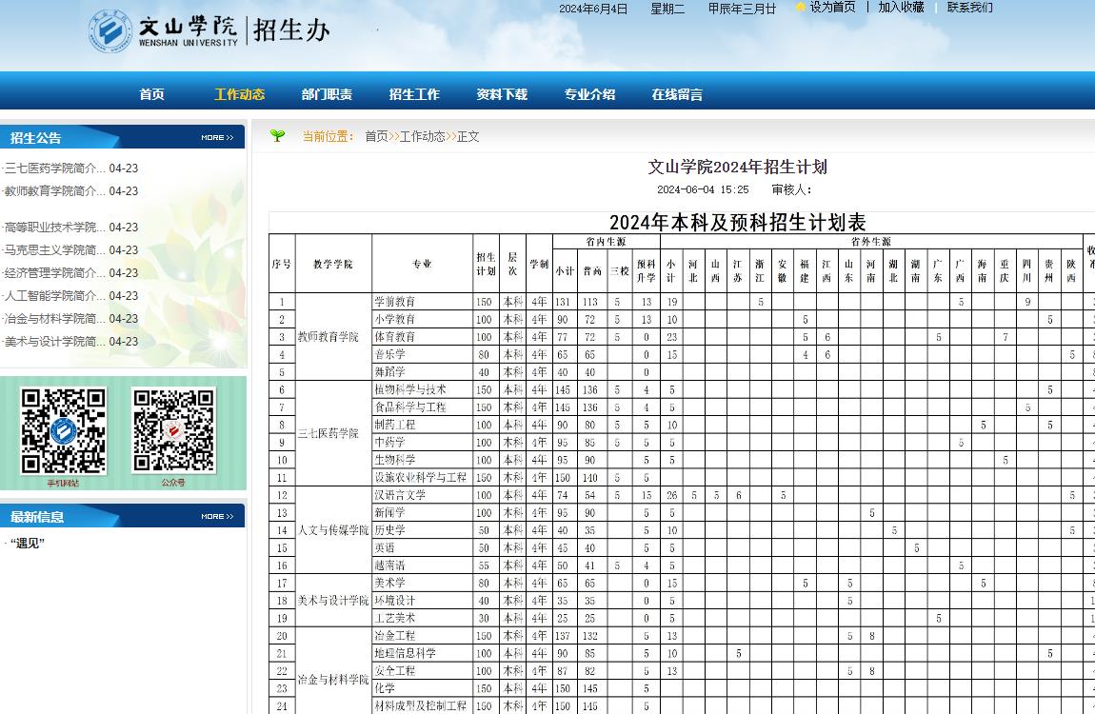Click the 冶金工程 major cell
The height and width of the screenshot is (714, 1095).
tap(423, 636)
